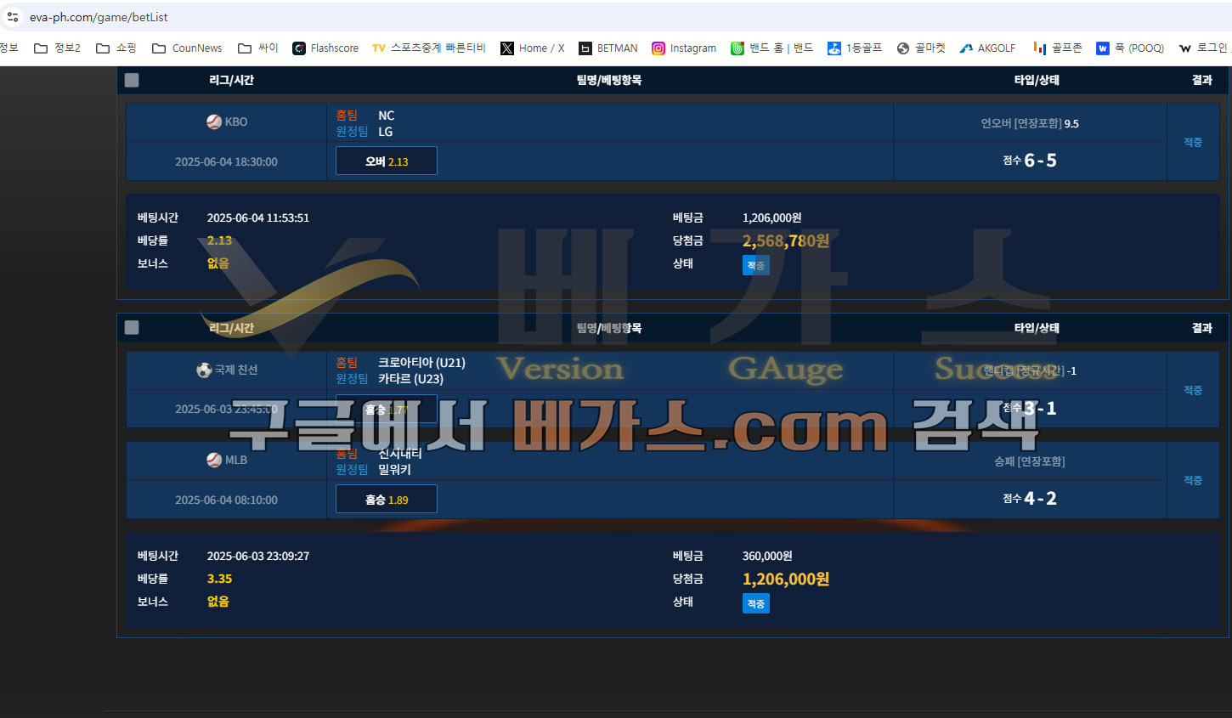
Task: Click the bet amount 1,206,000원 in first slip
Action: [x=771, y=218]
